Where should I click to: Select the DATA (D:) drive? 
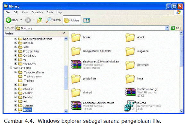pyautogui.click(x=22, y=68)
